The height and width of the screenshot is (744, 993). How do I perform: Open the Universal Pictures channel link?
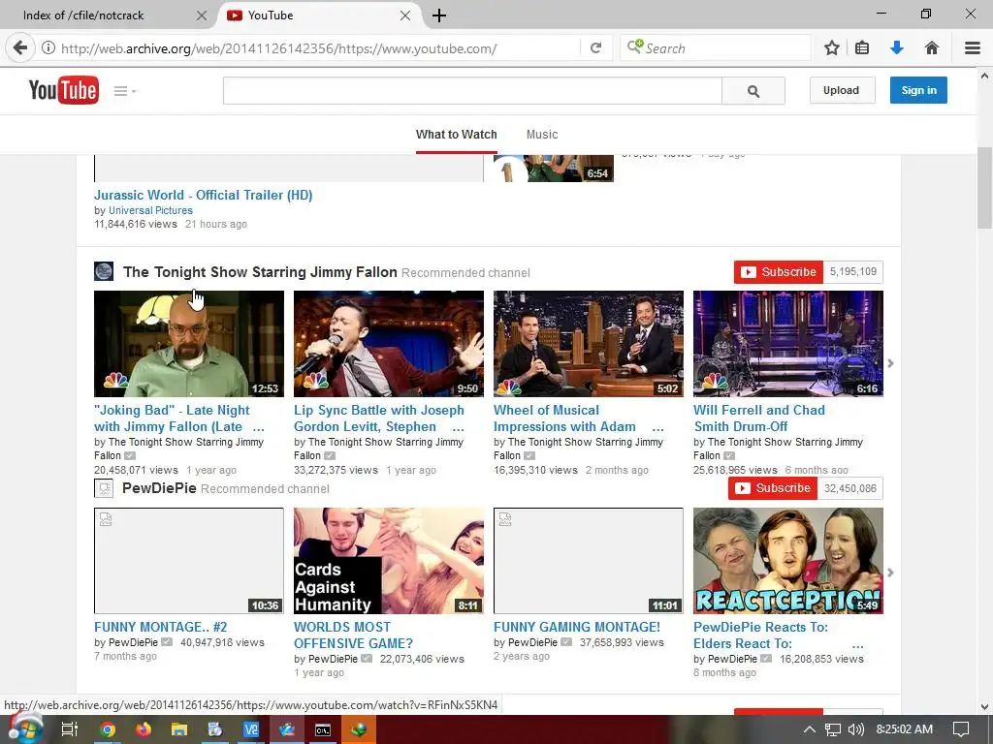[x=150, y=210]
